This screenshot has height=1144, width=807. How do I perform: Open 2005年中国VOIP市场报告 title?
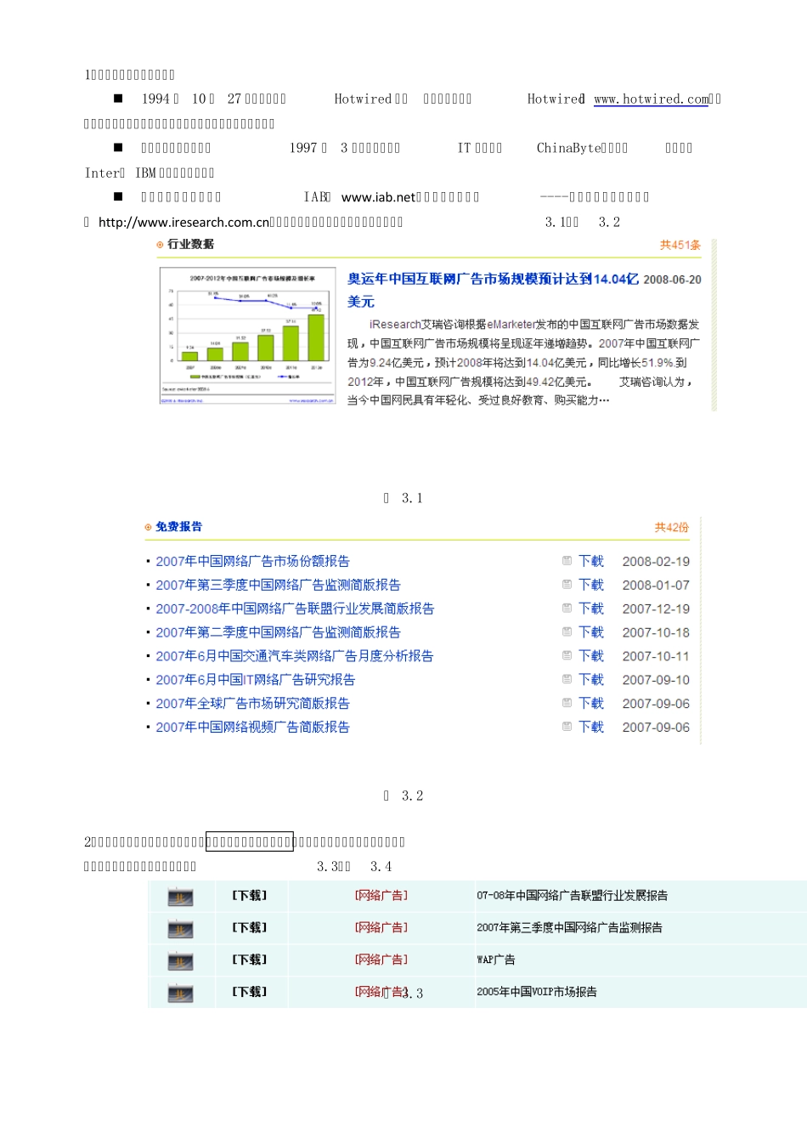537,992
